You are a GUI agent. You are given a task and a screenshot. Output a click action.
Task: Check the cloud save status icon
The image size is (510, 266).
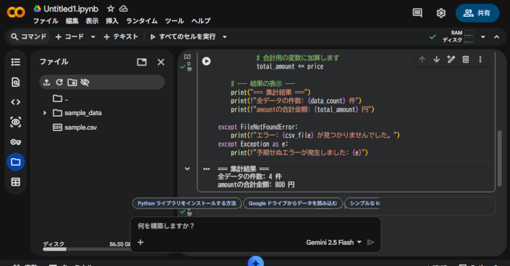click(123, 9)
